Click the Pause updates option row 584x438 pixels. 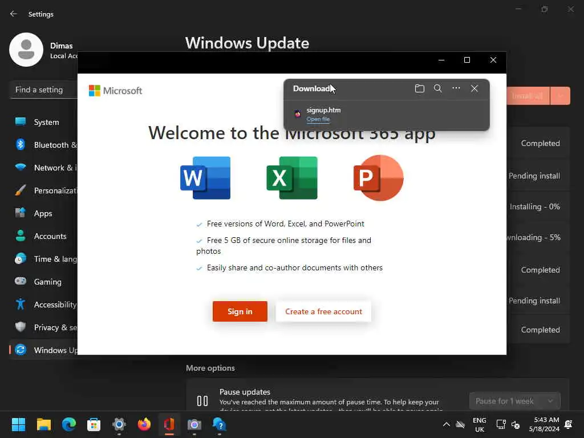tap(378, 395)
